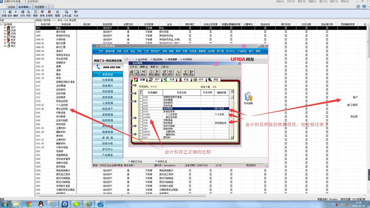This screenshot has height=208, width=370.
Task: Click the 新增 (New) toolbar icon in Kingdee
Action: coord(4,13)
